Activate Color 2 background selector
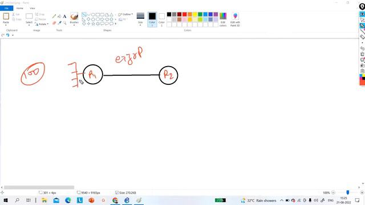Image resolution: width=365 pixels, height=205 pixels. [x=161, y=19]
